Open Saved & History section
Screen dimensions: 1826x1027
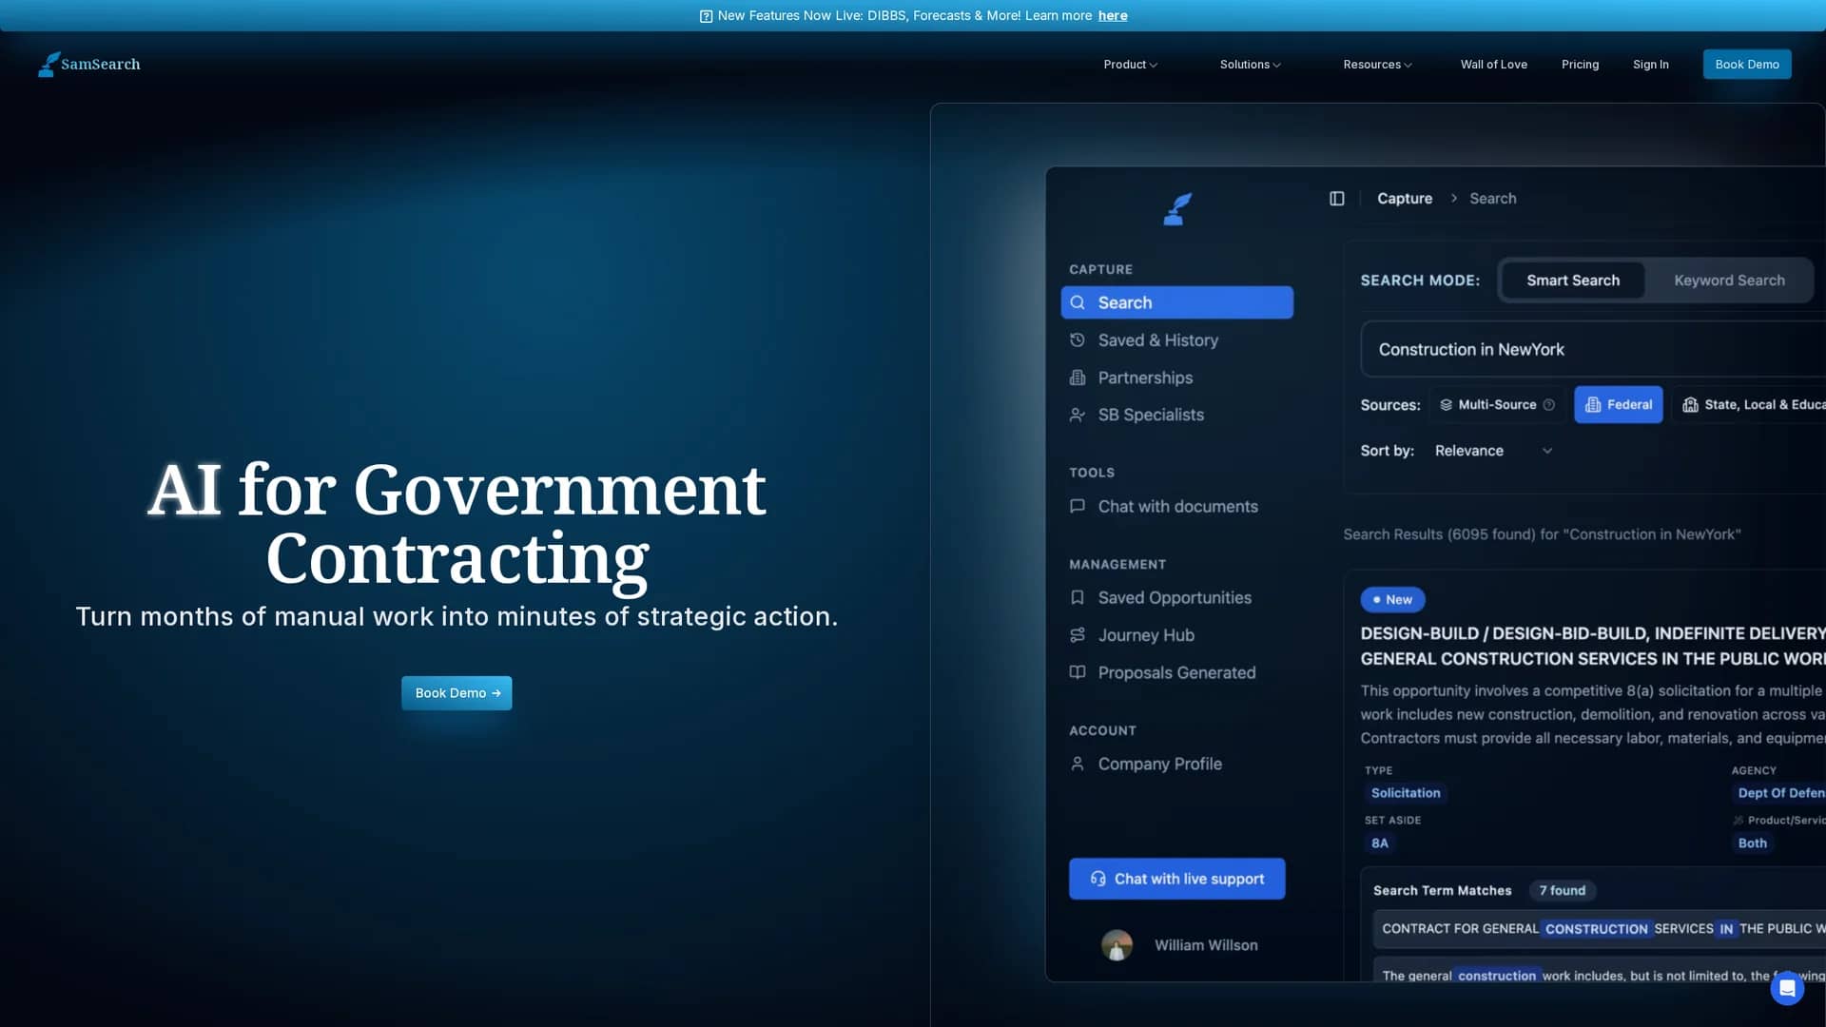pos(1176,340)
